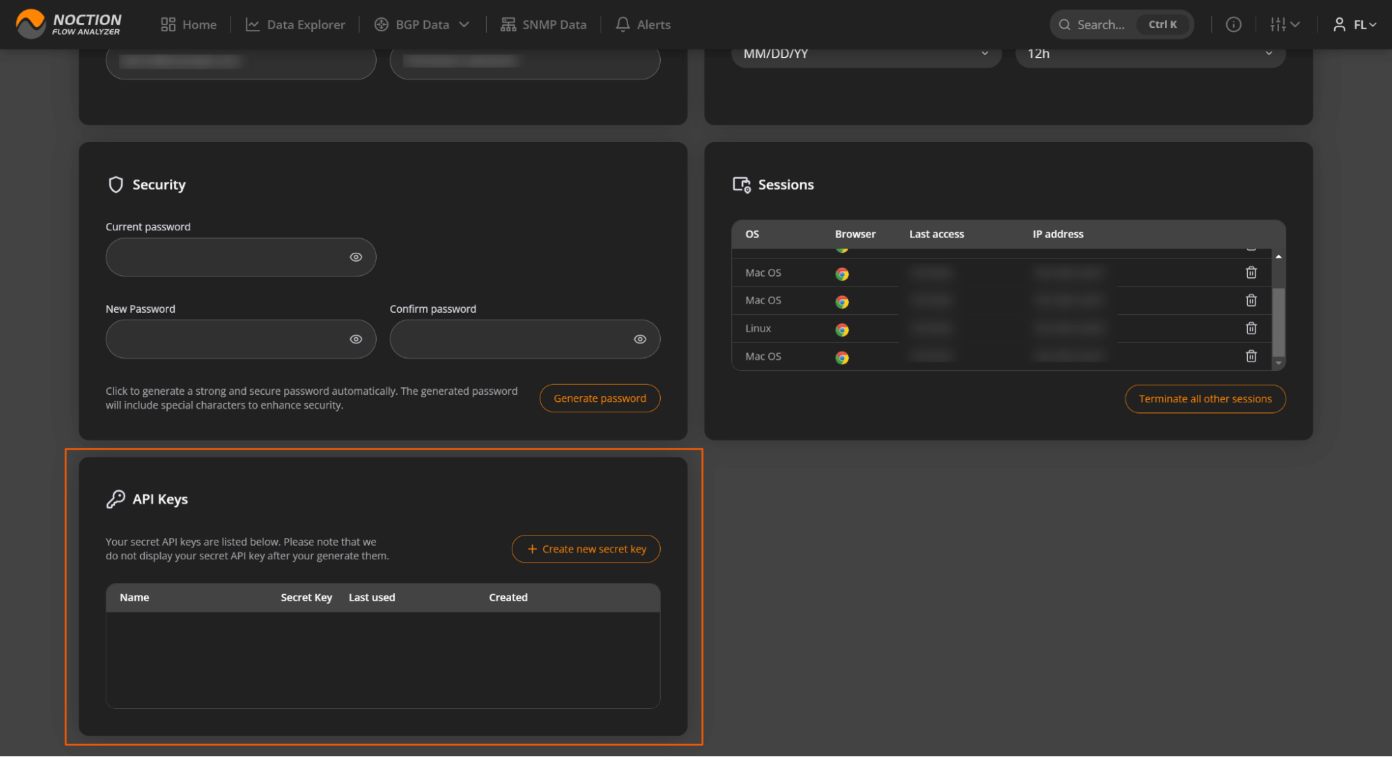This screenshot has width=1392, height=757.
Task: Open the Alerts page
Action: coord(643,24)
